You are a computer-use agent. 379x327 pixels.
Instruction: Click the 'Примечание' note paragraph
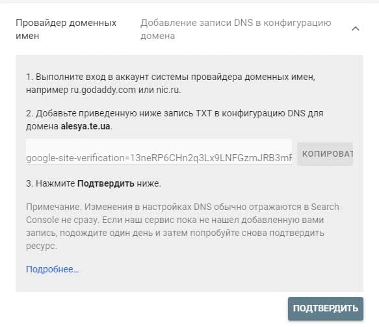coord(183,226)
